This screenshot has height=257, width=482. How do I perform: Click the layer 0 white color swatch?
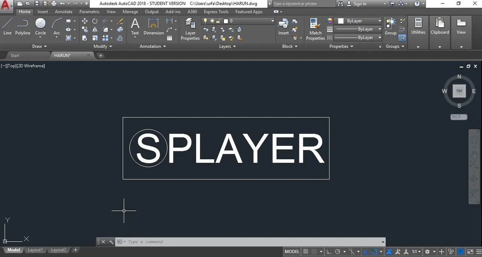(x=226, y=21)
